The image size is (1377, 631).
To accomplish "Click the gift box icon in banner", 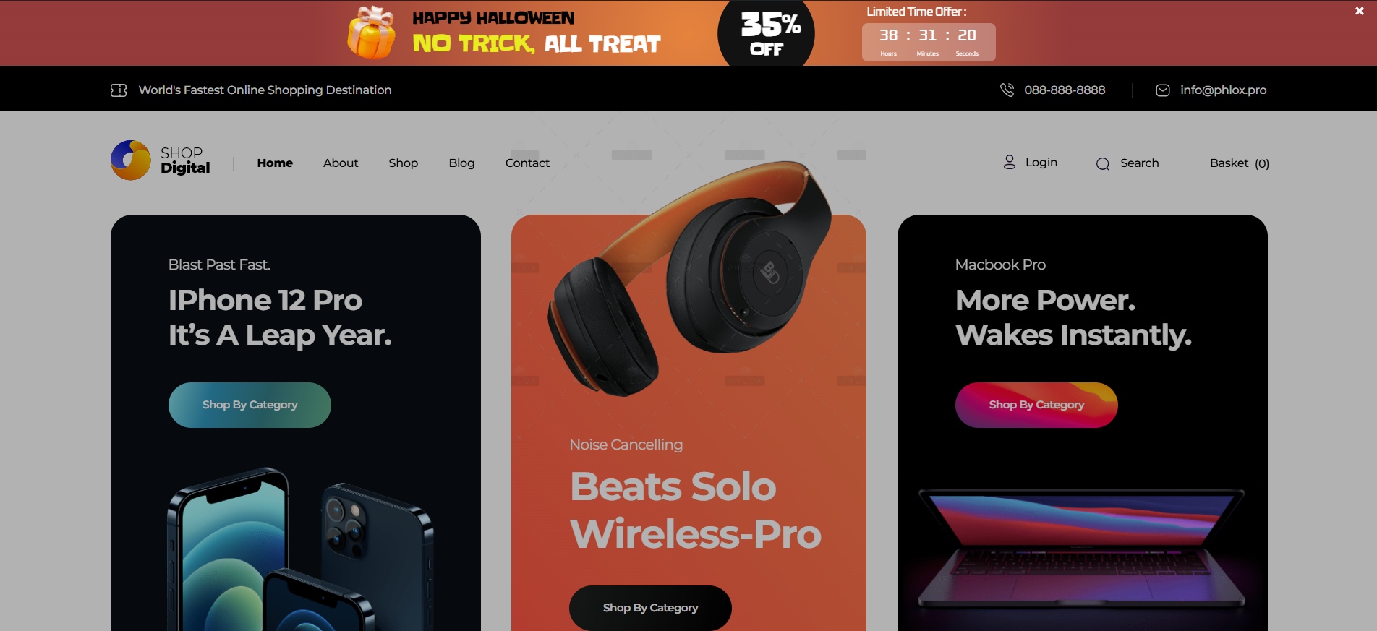I will (372, 33).
